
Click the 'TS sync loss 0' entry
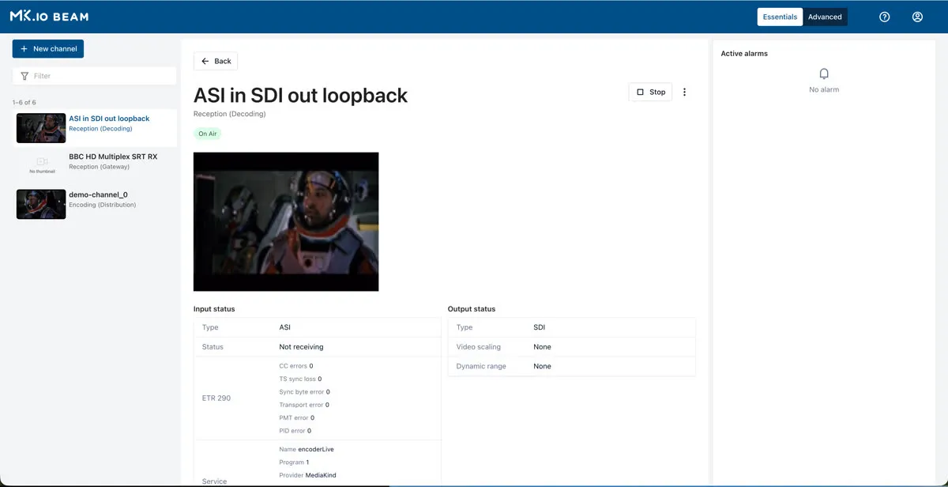(300, 379)
